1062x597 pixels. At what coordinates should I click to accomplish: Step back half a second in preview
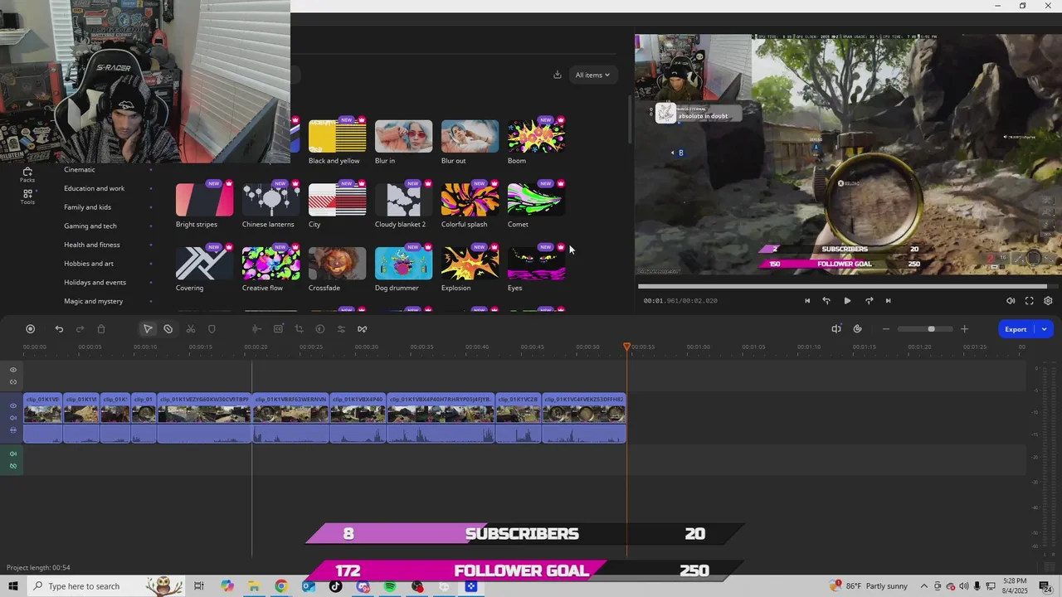click(826, 301)
